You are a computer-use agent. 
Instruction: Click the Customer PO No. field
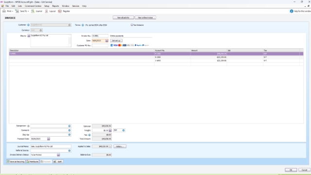100,45
